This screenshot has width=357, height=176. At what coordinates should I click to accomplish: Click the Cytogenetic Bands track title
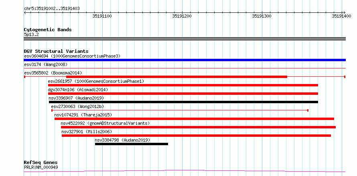point(48,30)
